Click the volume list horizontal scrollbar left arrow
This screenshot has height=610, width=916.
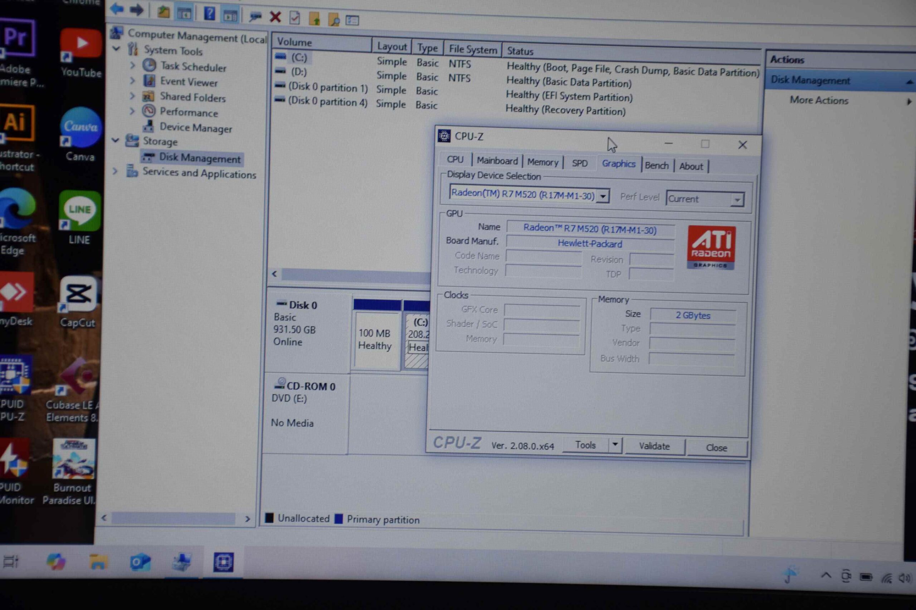[x=274, y=274]
